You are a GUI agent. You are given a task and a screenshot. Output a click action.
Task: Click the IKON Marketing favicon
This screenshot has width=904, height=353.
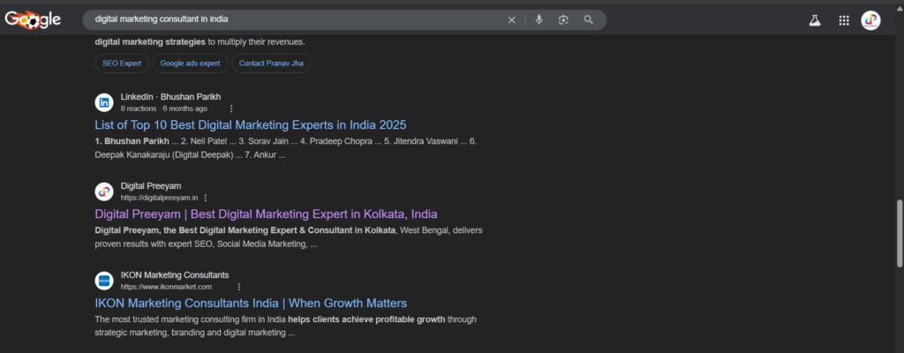click(x=104, y=281)
